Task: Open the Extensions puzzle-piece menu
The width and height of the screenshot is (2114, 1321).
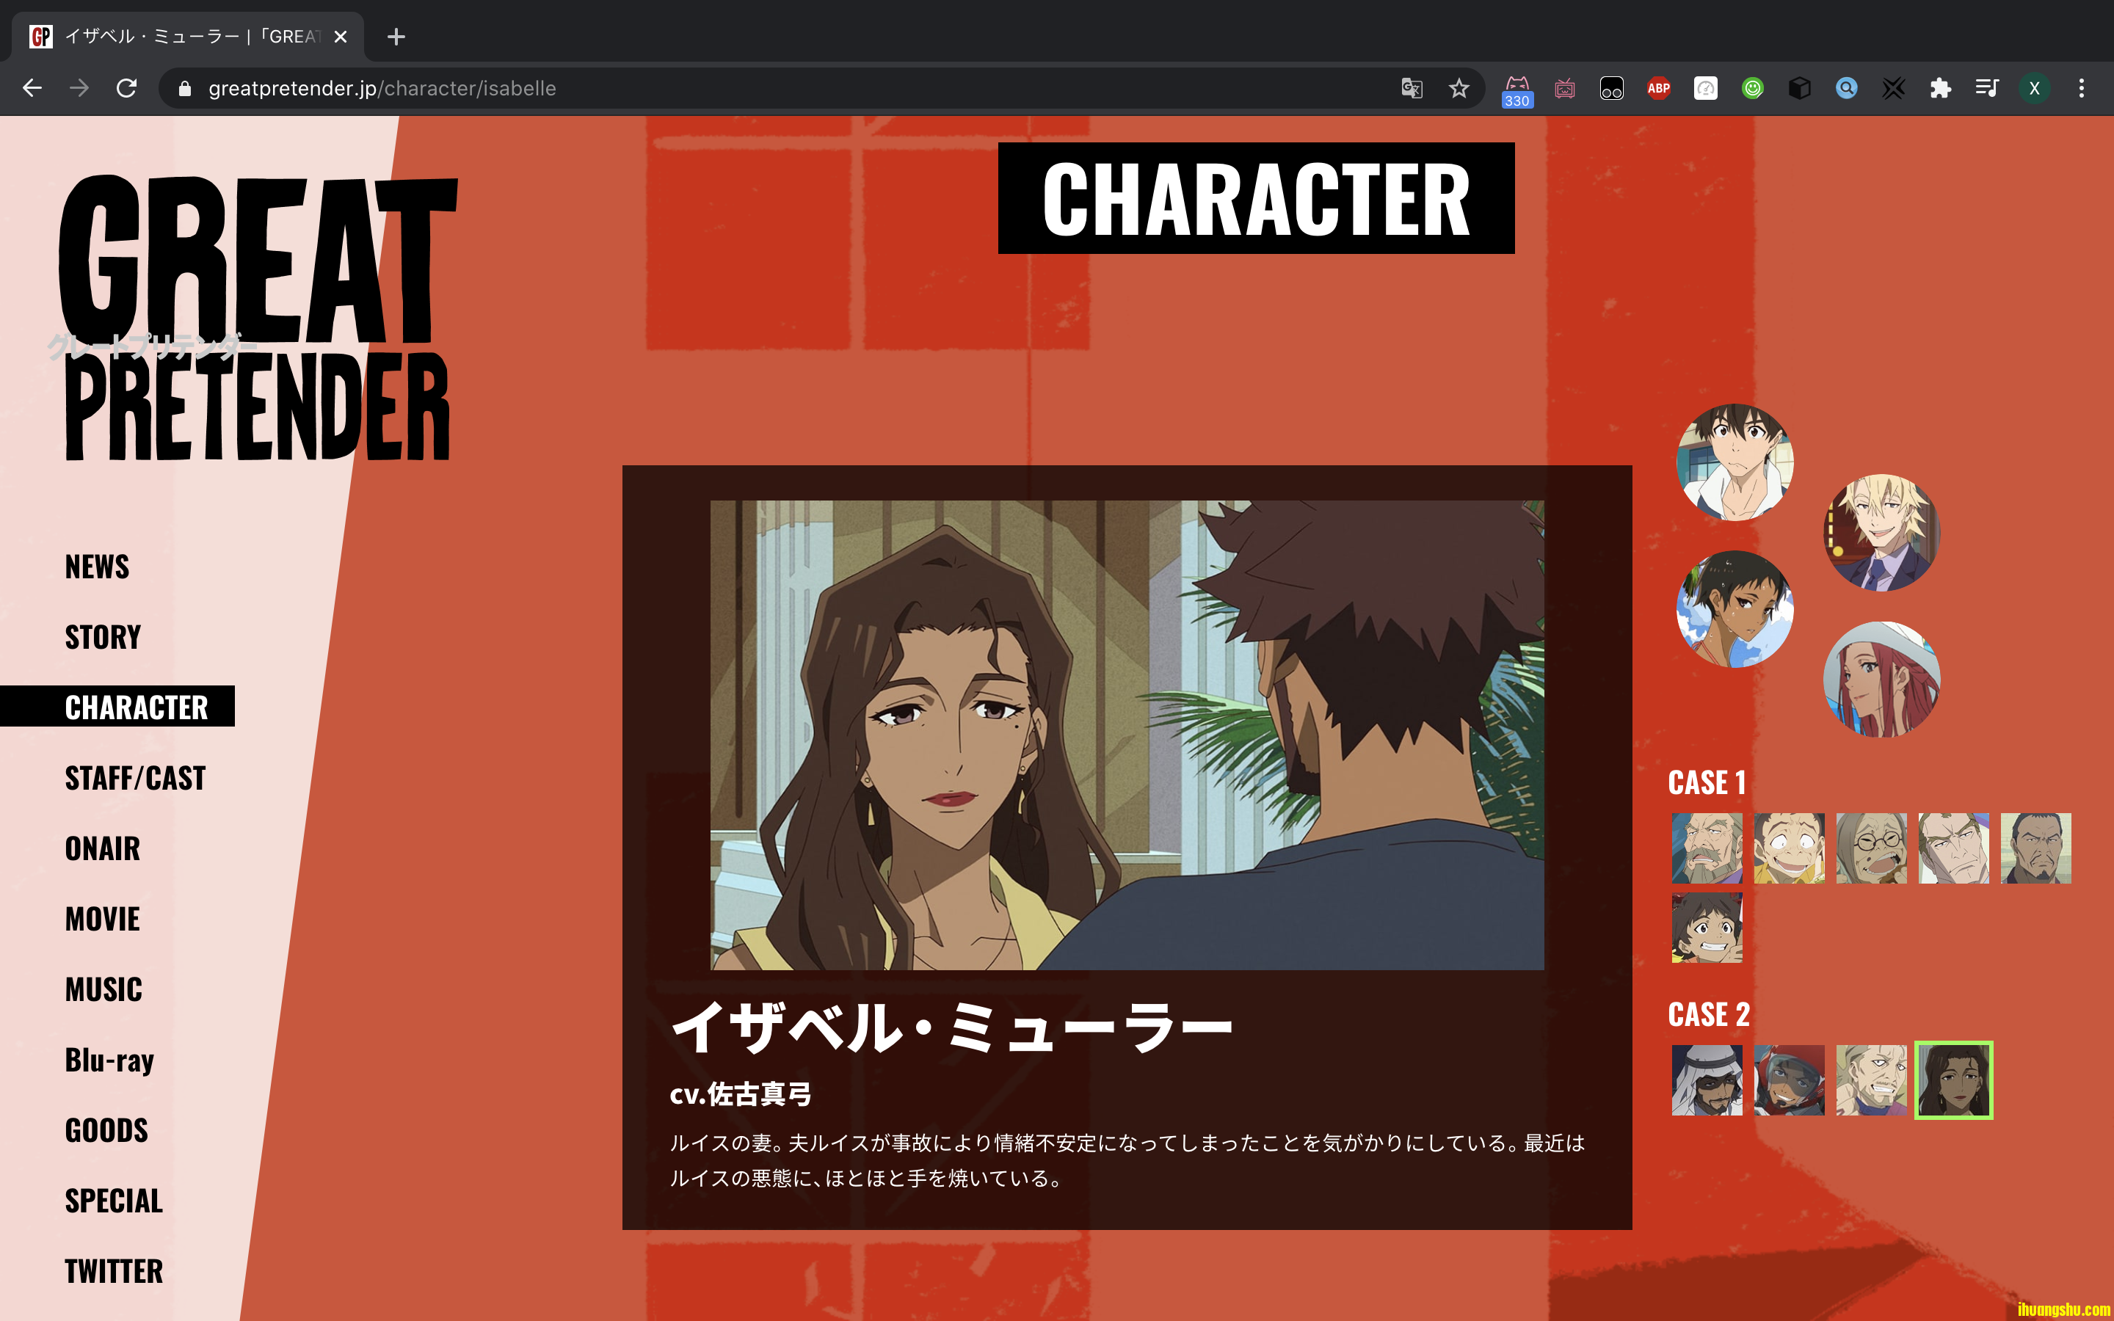Action: pyautogui.click(x=1940, y=88)
